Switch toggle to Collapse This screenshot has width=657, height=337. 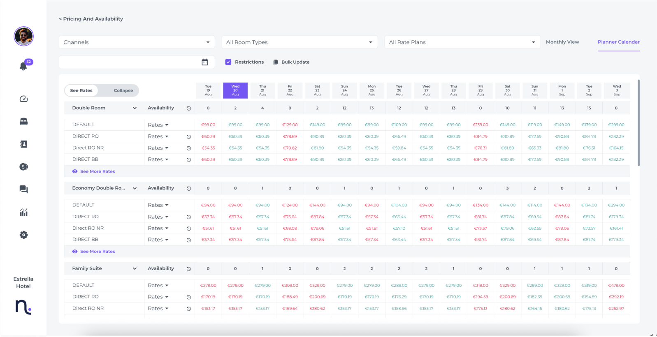pyautogui.click(x=123, y=90)
